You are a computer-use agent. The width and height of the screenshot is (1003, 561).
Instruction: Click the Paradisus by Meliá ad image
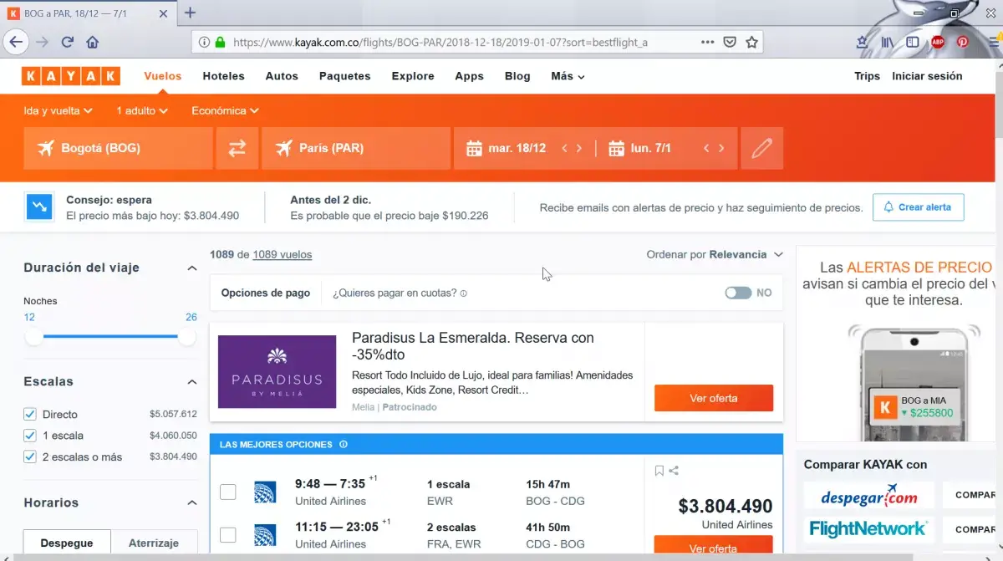click(277, 371)
